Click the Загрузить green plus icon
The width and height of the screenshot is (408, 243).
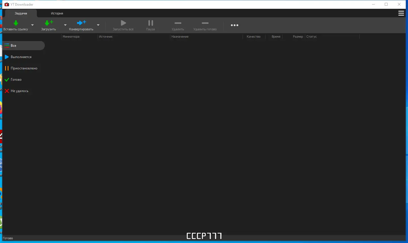pyautogui.click(x=49, y=23)
